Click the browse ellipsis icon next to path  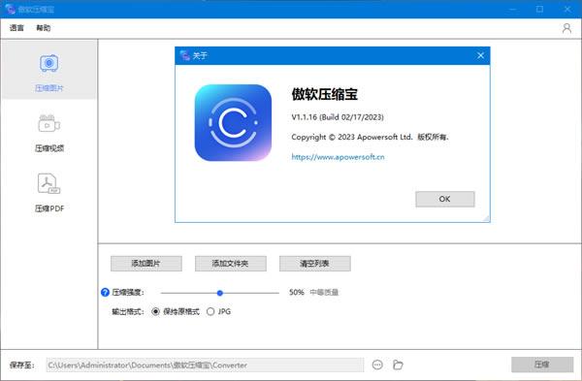[x=377, y=365]
